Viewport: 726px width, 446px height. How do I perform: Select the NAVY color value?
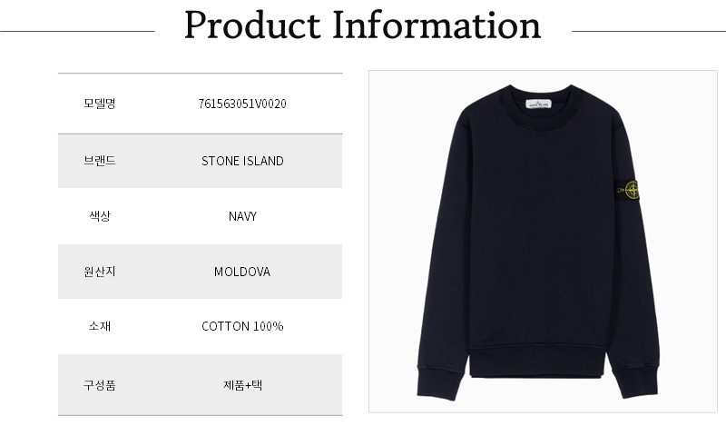point(242,216)
